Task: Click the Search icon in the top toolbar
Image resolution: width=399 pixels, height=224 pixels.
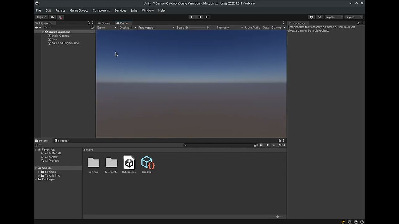Action: pyautogui.click(x=320, y=17)
